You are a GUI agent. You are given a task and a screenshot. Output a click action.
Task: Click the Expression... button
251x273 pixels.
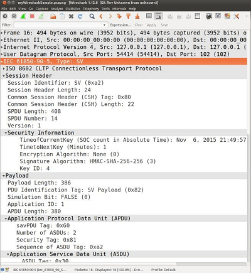click(x=120, y=25)
